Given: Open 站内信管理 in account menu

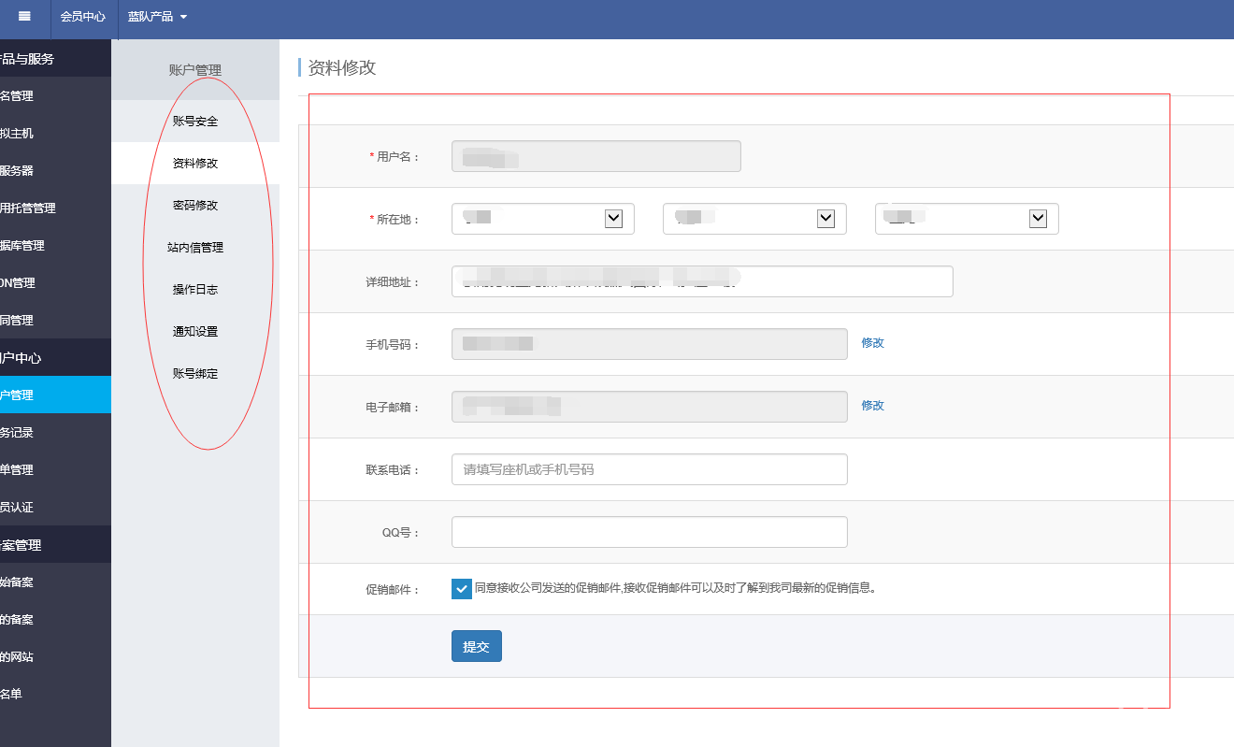Looking at the screenshot, I should pos(195,248).
